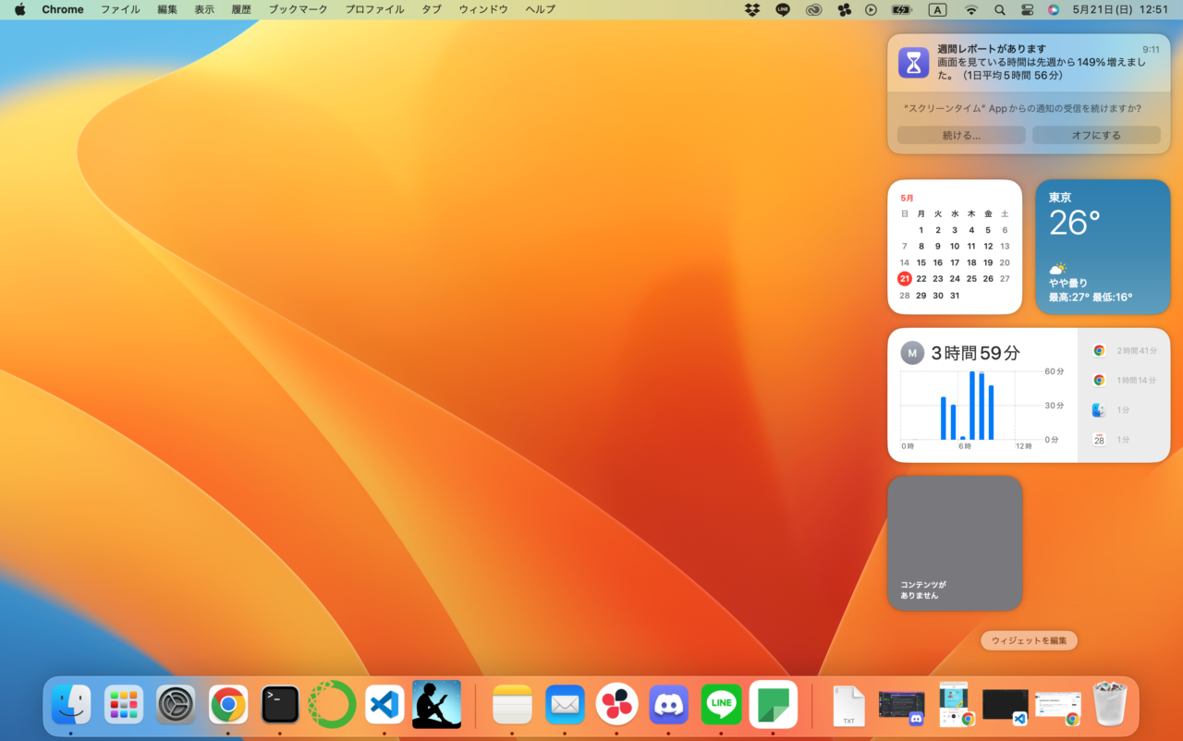Click the LINE app icon in the Dock

click(721, 705)
